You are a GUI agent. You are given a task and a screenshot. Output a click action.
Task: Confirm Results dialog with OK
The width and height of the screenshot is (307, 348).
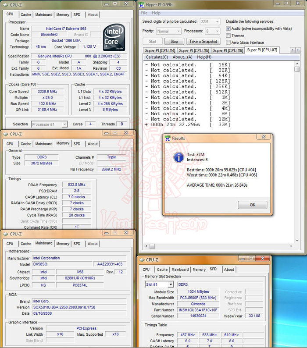click(x=253, y=205)
